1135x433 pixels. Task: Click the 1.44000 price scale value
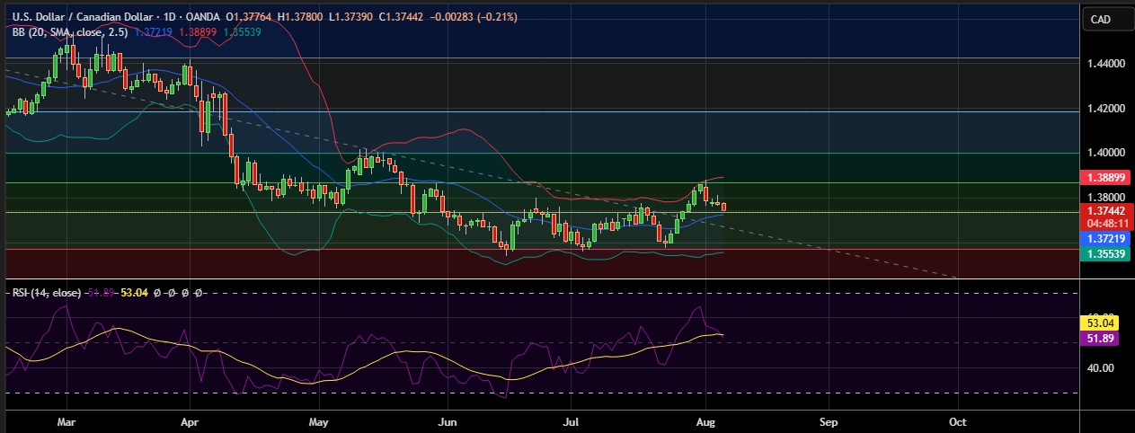(x=1104, y=64)
